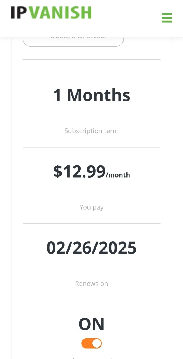This screenshot has width=183, height=359.
Task: Tap the cut-off auto-renewal caption below the switch
Action: point(92,358)
